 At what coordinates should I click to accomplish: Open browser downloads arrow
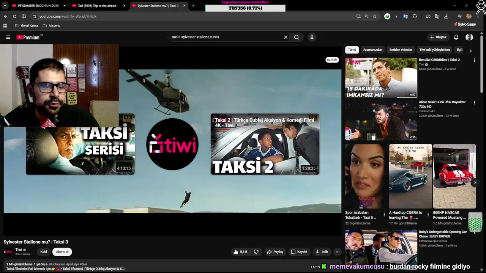pyautogui.click(x=446, y=16)
